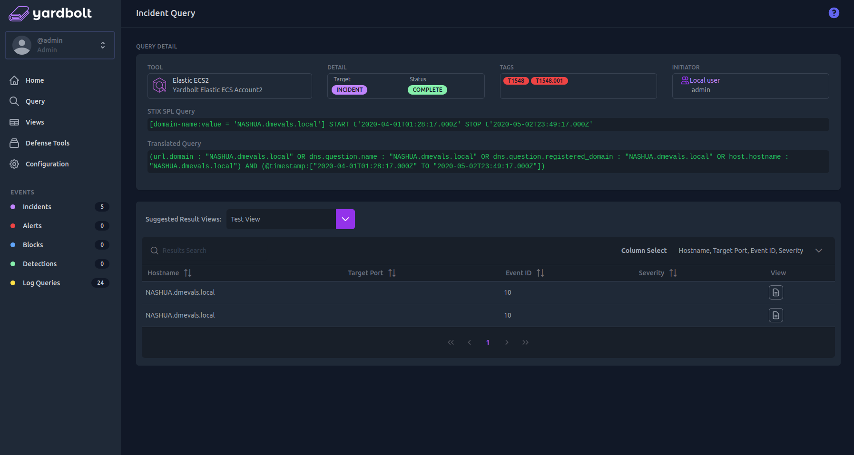Sort by Severity column arrows

[x=673, y=273]
